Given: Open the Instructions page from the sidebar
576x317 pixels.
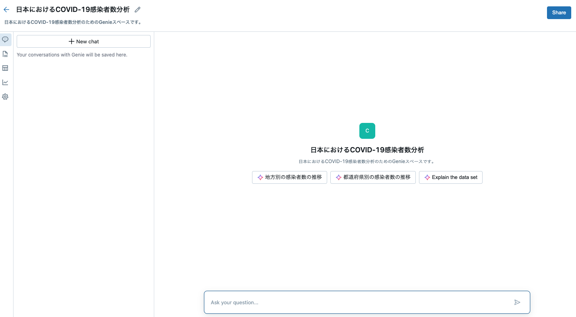Looking at the screenshot, I should click(5, 54).
